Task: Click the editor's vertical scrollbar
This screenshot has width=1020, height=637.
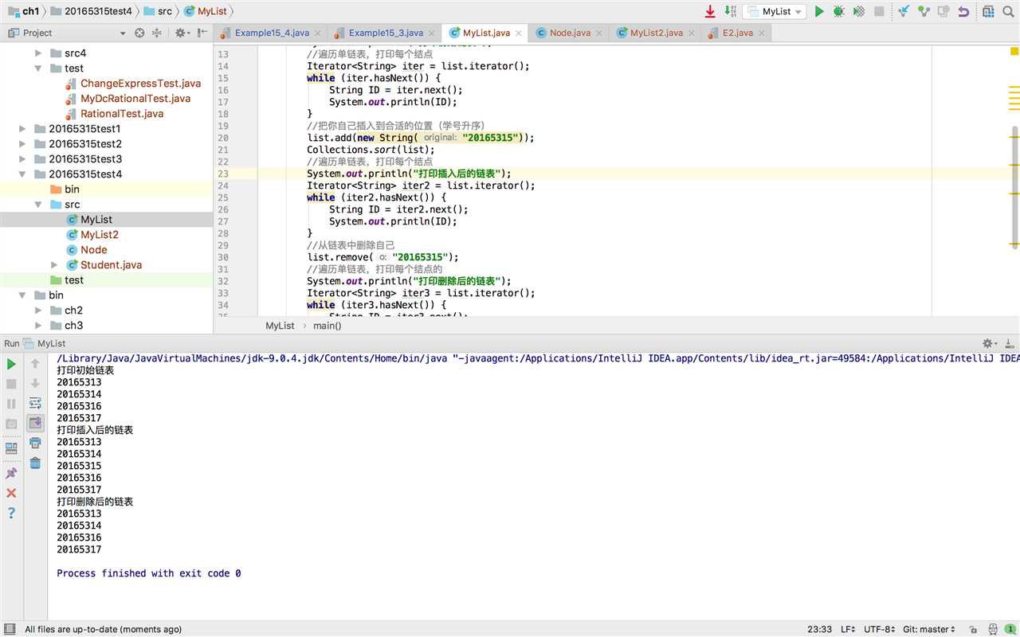Action: [1014, 188]
